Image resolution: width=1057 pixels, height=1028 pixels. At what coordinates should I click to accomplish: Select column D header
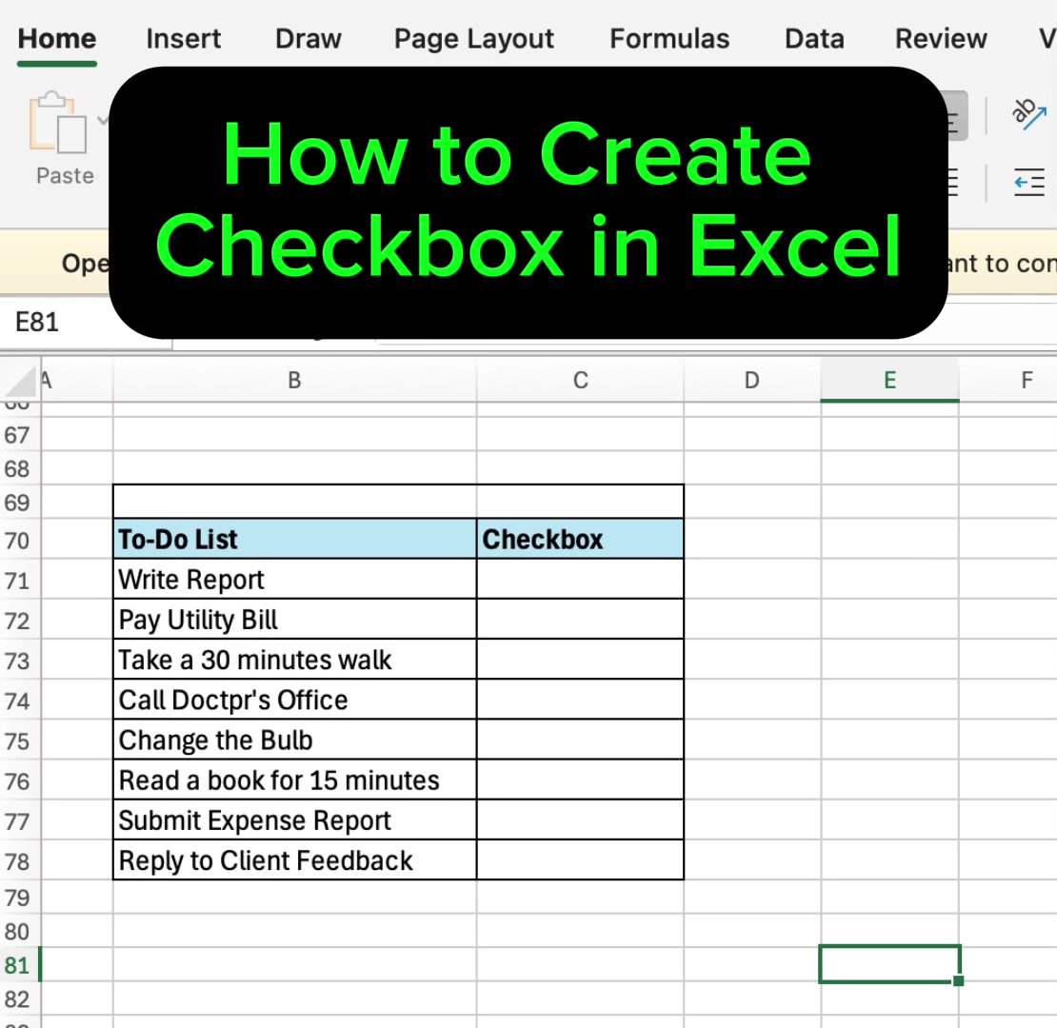(752, 380)
